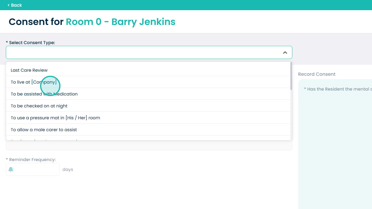The image size is (372, 209).
Task: Pick To be assisted with Medication
Action: (148, 94)
